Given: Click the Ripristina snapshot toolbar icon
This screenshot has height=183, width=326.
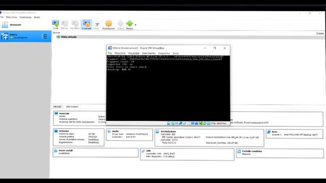Looking at the screenshot, I should 75,24.
